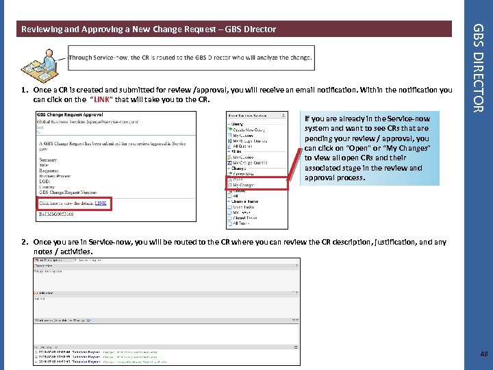Select Closed under the Change section
Viewport: 493px width, 370px height.
(x=239, y=191)
